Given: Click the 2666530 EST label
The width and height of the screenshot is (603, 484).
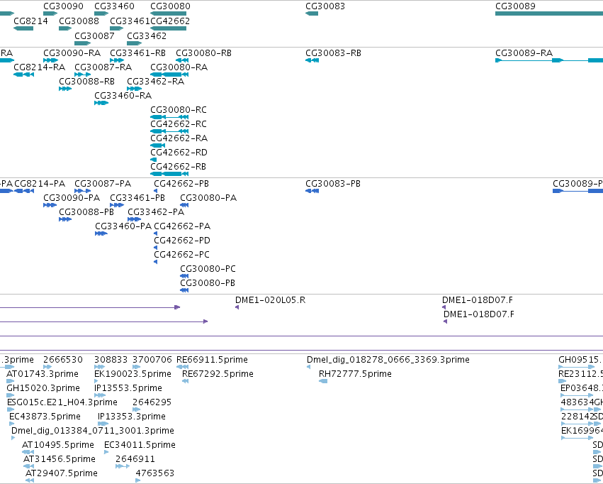Looking at the screenshot, I should pos(62,360).
